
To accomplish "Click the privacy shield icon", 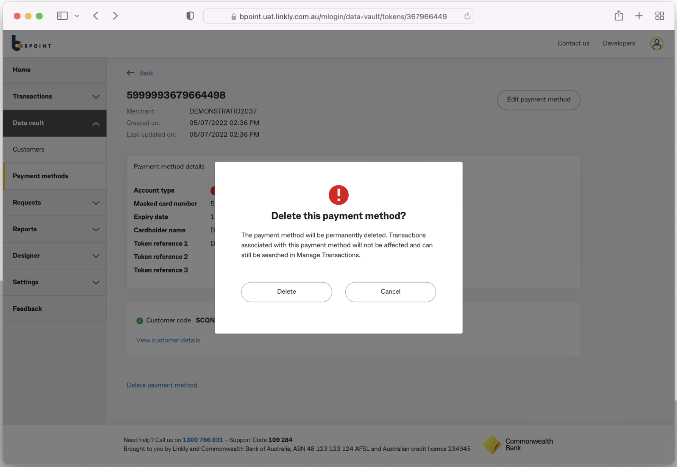I will coord(190,16).
